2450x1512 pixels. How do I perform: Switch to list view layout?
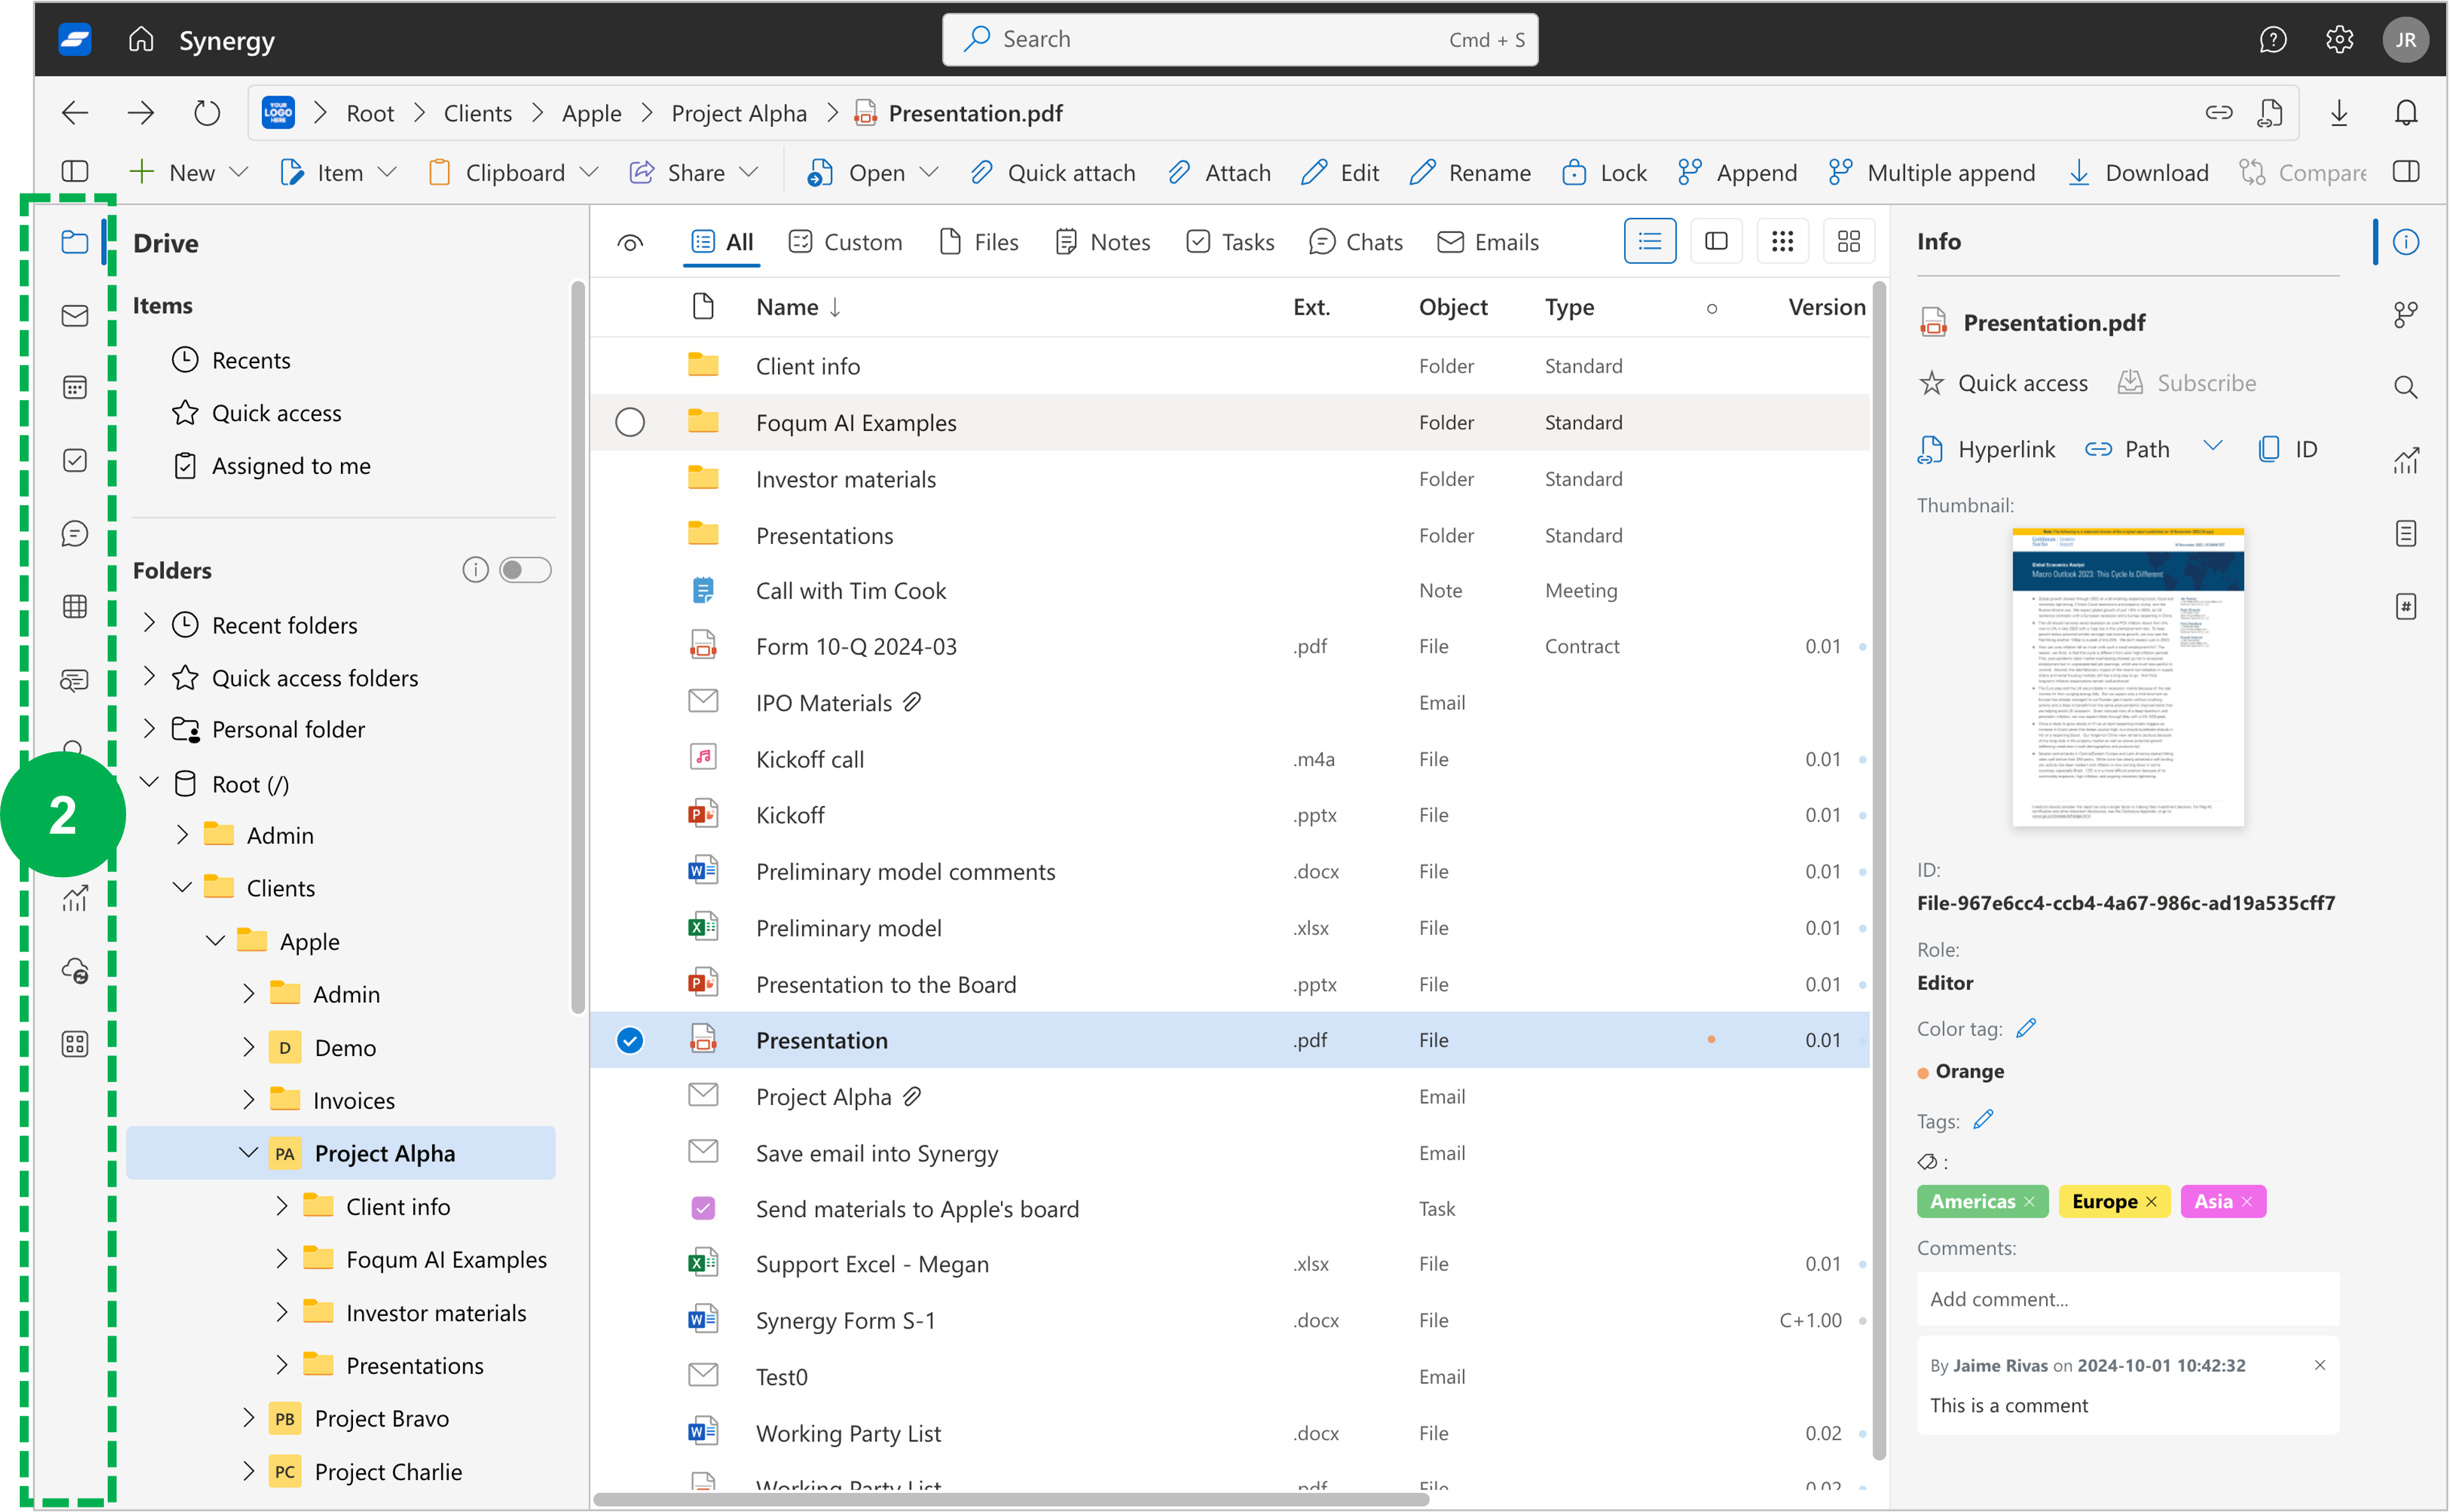pos(1648,242)
